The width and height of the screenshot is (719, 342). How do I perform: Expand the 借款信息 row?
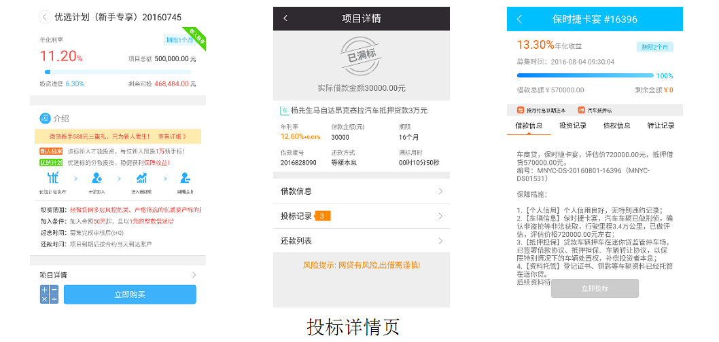[x=362, y=191]
